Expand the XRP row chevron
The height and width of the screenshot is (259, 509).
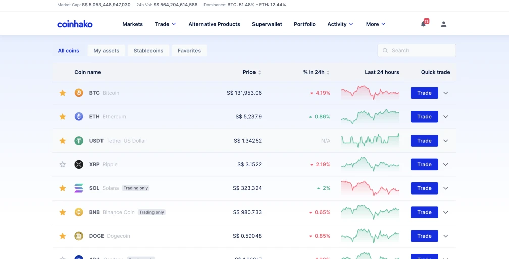point(446,164)
